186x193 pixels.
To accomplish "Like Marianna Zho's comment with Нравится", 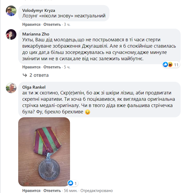I will click(x=31, y=67).
